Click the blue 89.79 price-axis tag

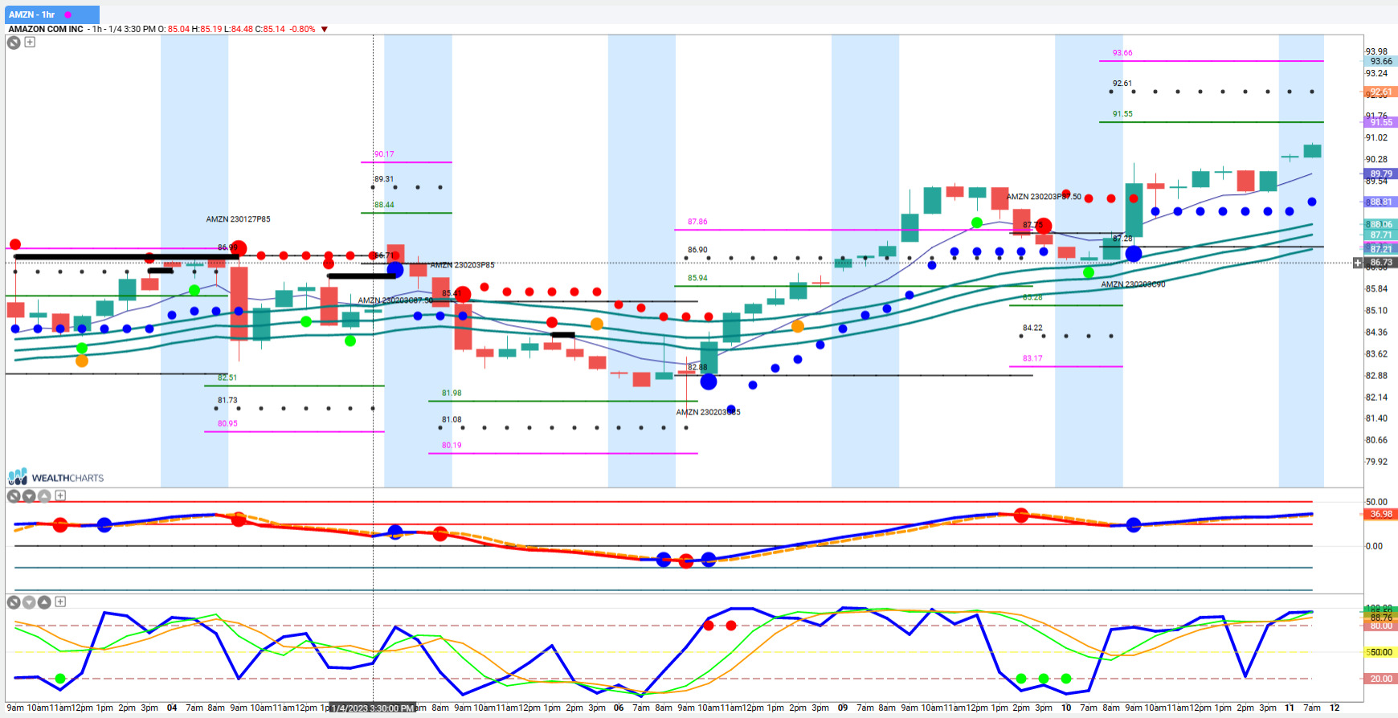point(1381,173)
